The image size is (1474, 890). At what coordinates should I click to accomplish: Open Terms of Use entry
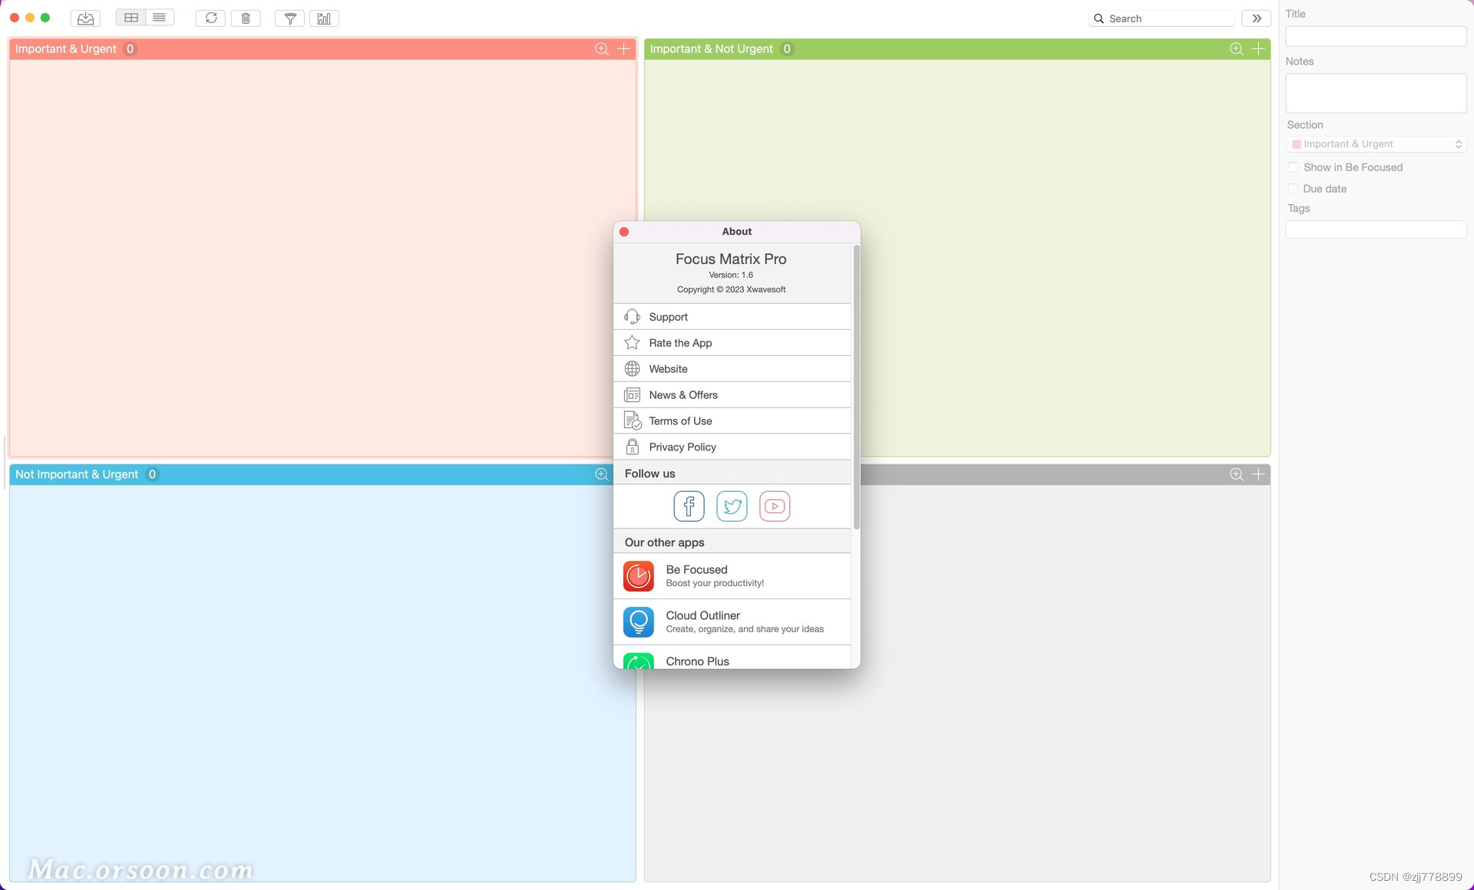coord(732,421)
